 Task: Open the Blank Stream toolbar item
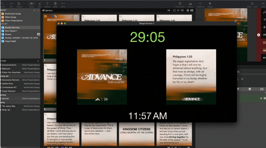(x=252, y=5)
